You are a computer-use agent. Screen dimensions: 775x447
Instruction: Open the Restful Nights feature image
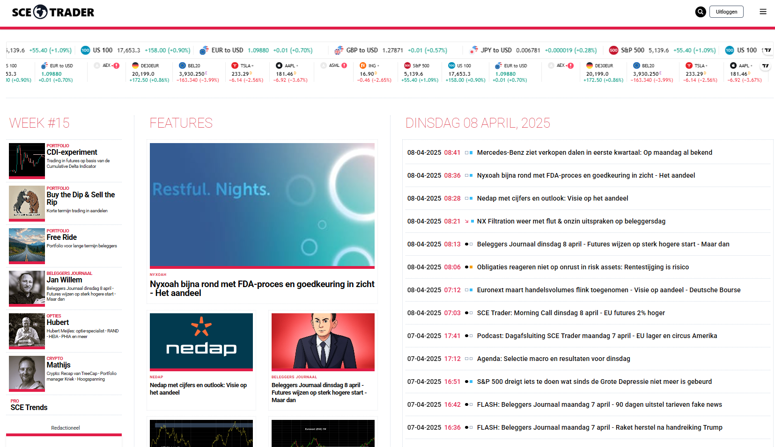tap(262, 206)
